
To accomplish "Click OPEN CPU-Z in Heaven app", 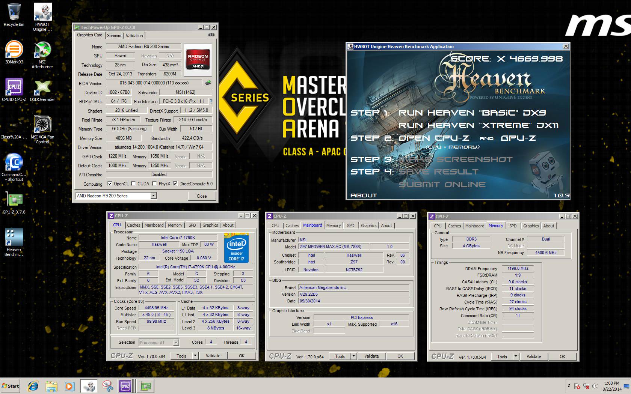I will pyautogui.click(x=434, y=138).
